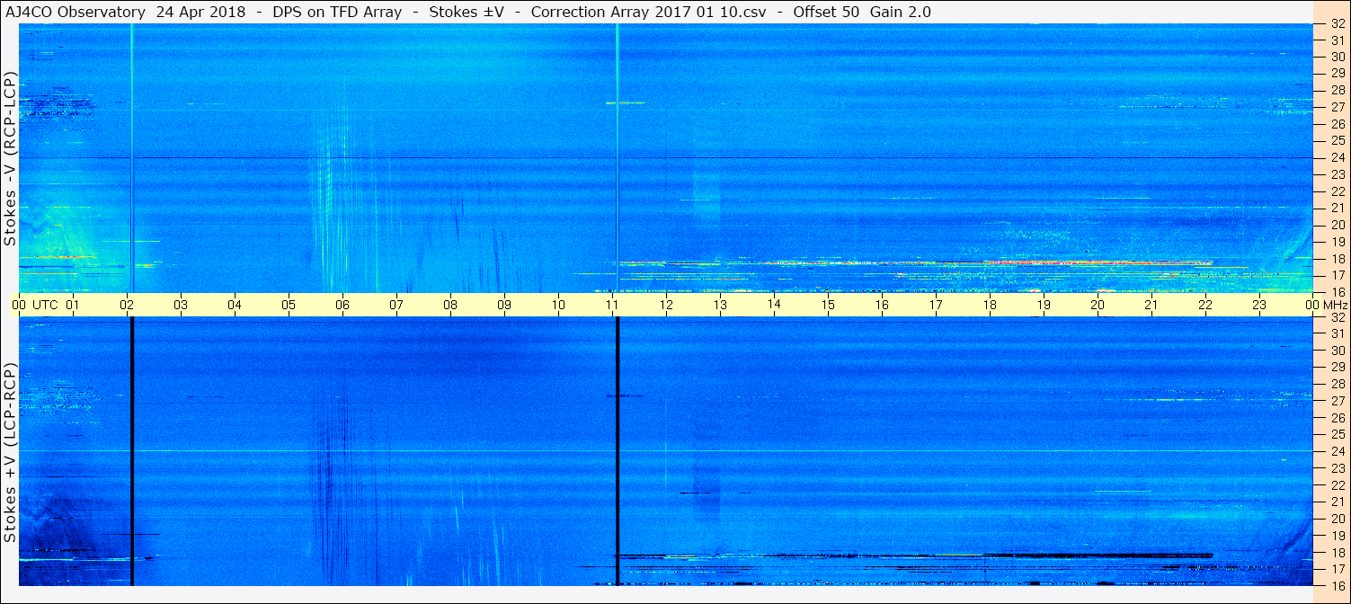
Task: Click 24 MHz label on lower Stokes +V scale
Action: point(1338,451)
